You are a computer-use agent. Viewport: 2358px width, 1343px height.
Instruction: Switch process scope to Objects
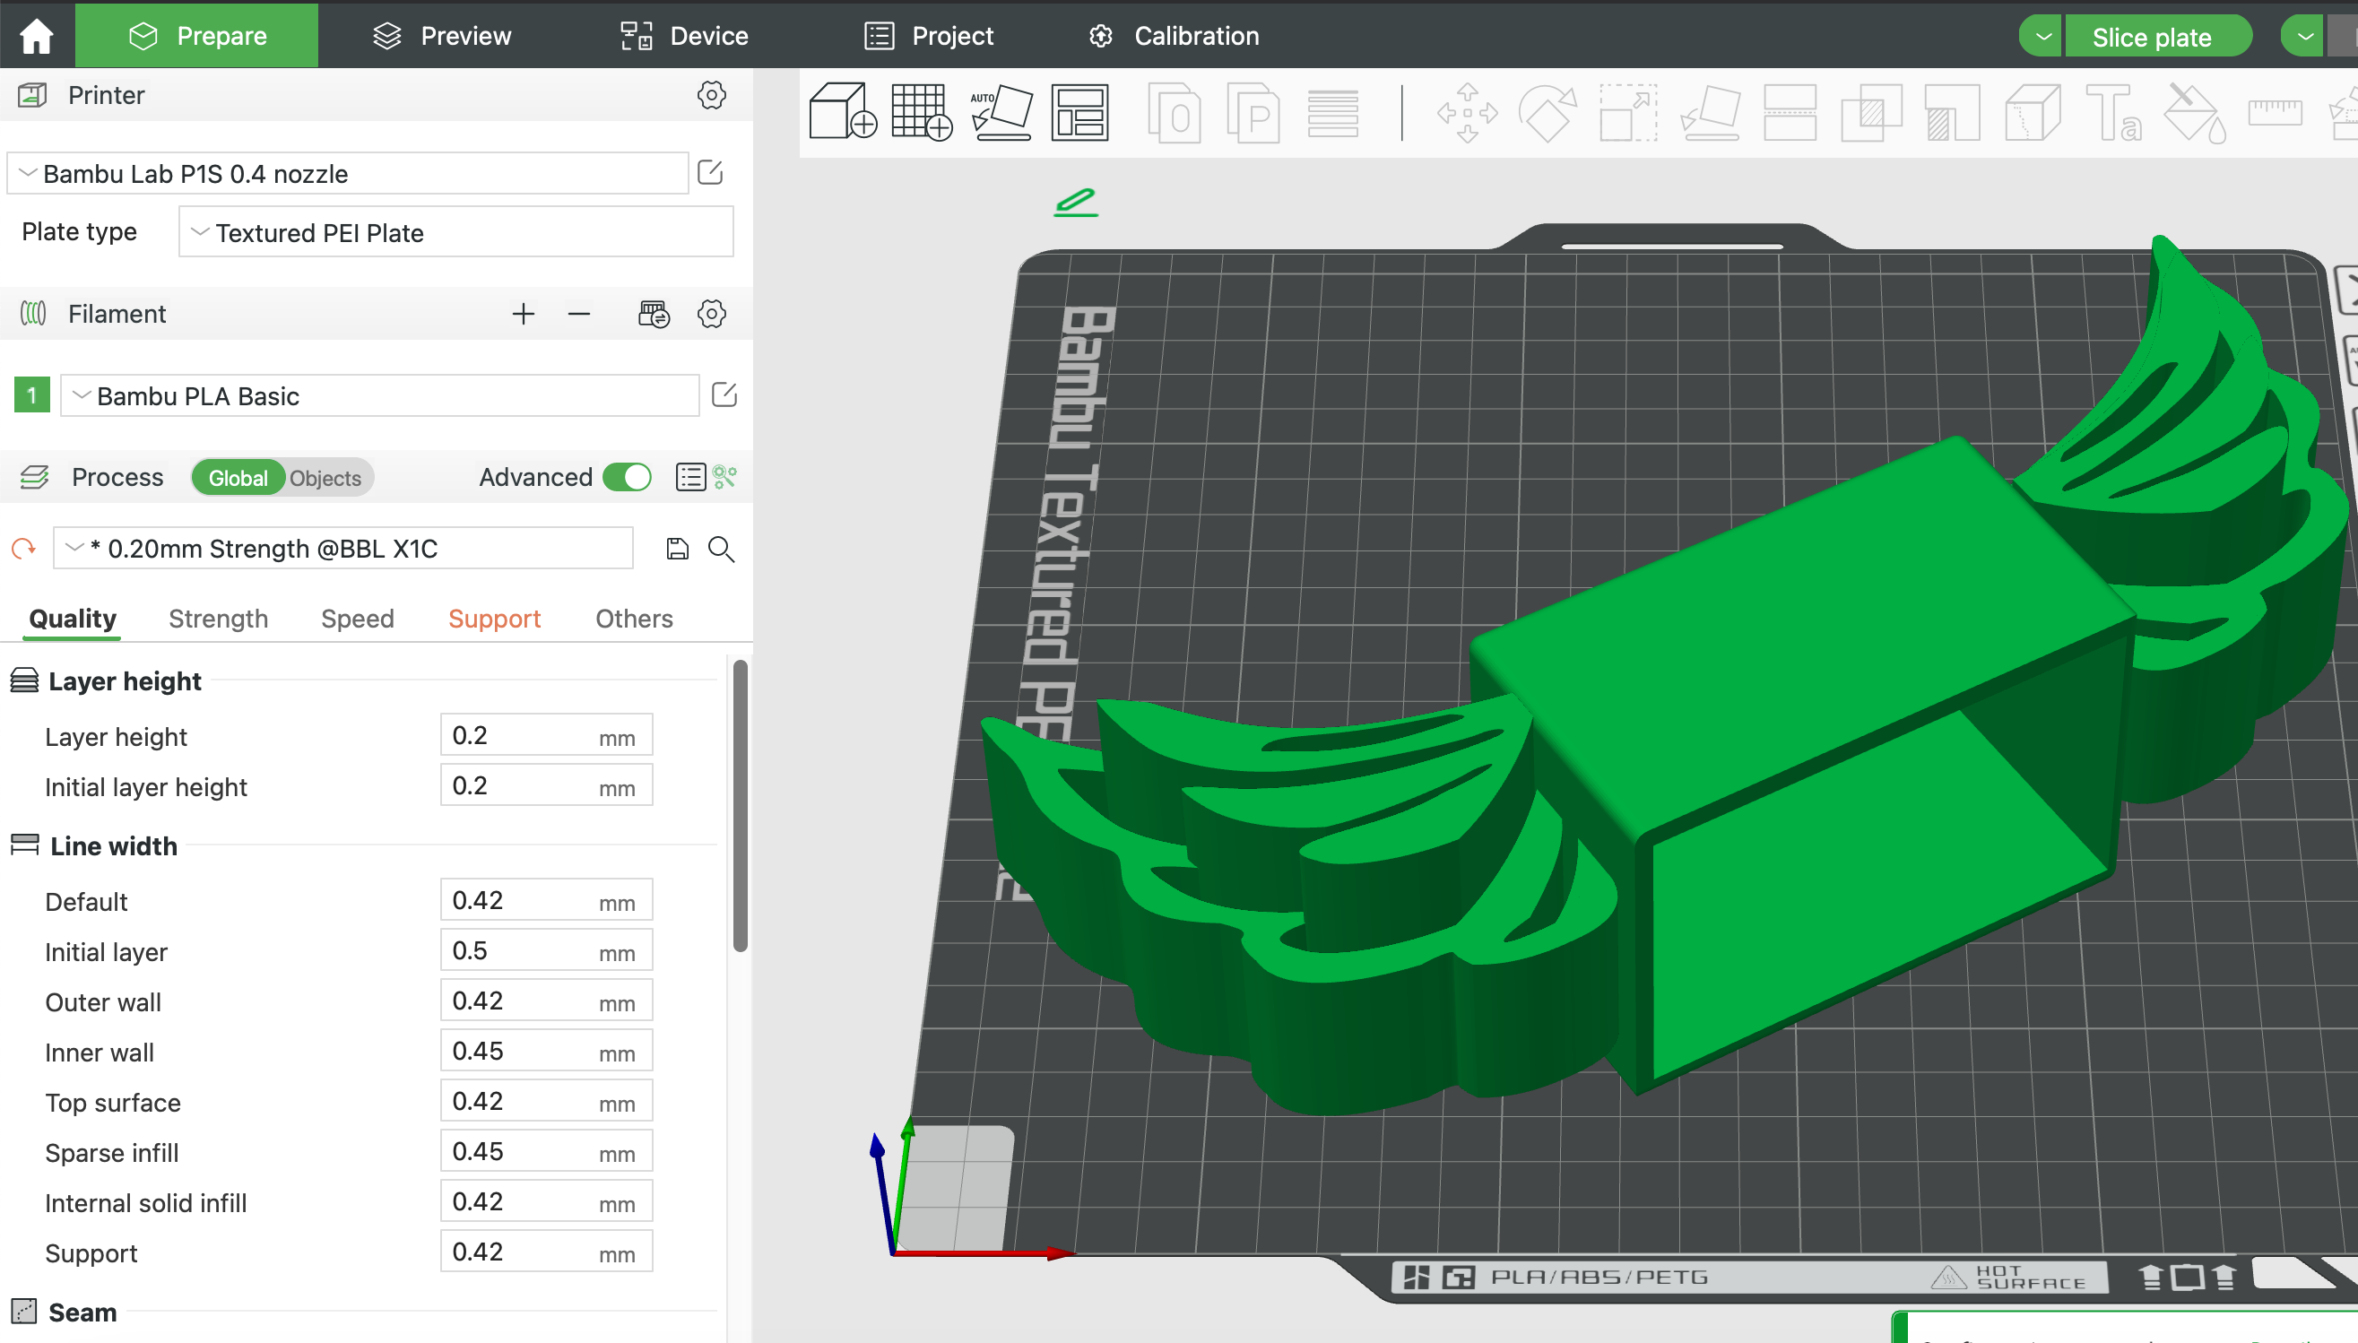coord(325,478)
